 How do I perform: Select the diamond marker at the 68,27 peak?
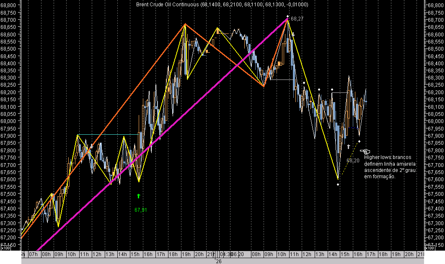tap(287, 17)
